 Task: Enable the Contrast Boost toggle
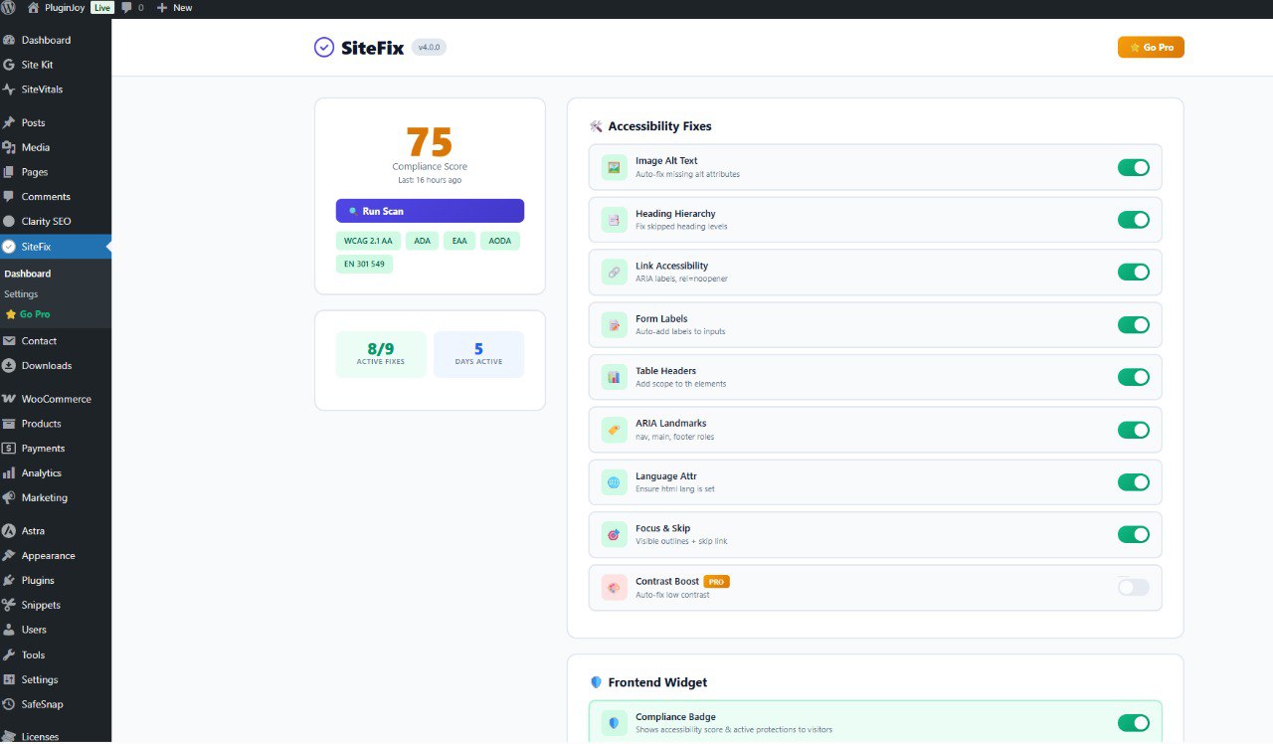[1133, 587]
